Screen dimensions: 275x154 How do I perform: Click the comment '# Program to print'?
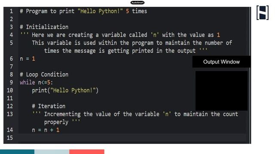[x=47, y=11]
